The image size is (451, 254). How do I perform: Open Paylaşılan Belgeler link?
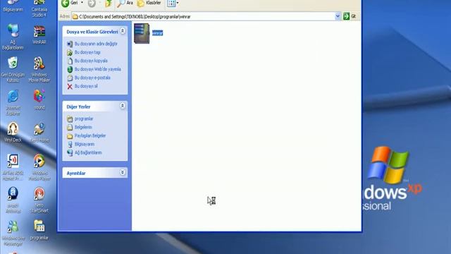click(90, 135)
